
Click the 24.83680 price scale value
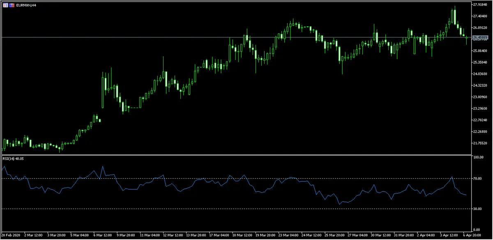[x=480, y=74]
